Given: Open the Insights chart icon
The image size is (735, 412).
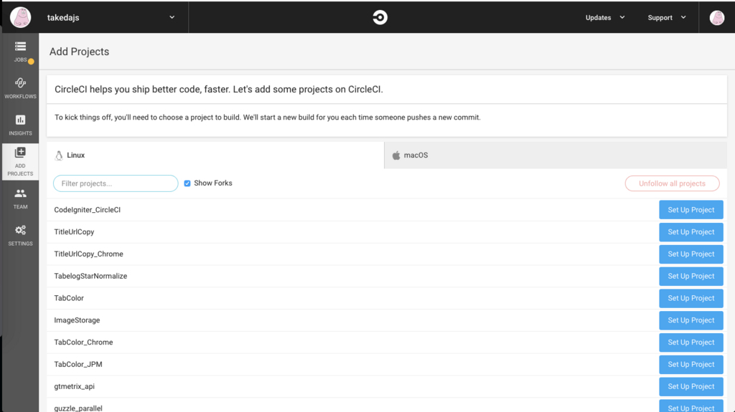Looking at the screenshot, I should coord(20,120).
